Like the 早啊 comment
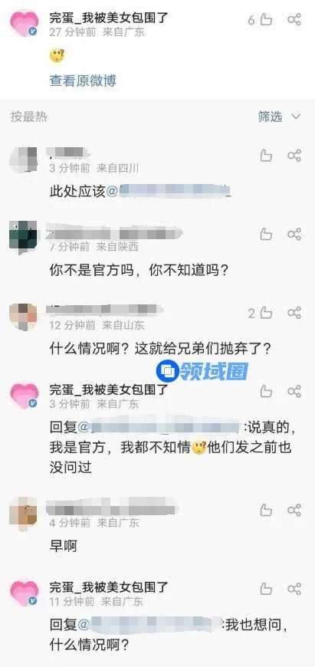Viewport: 315px width, 667px height. coord(266,510)
